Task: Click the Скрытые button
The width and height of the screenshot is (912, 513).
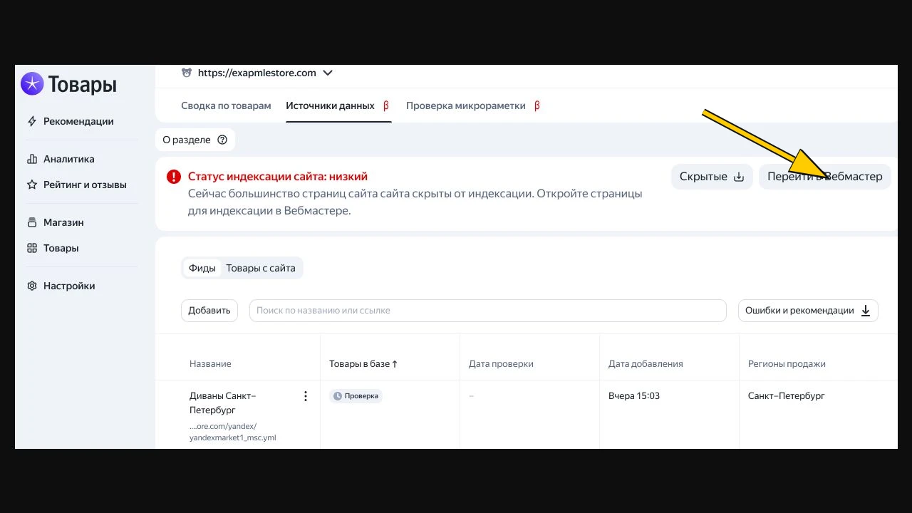Action: (712, 177)
